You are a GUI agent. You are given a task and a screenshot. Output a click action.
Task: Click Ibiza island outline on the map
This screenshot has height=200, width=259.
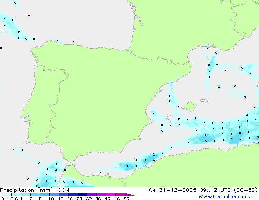(x=169, y=118)
